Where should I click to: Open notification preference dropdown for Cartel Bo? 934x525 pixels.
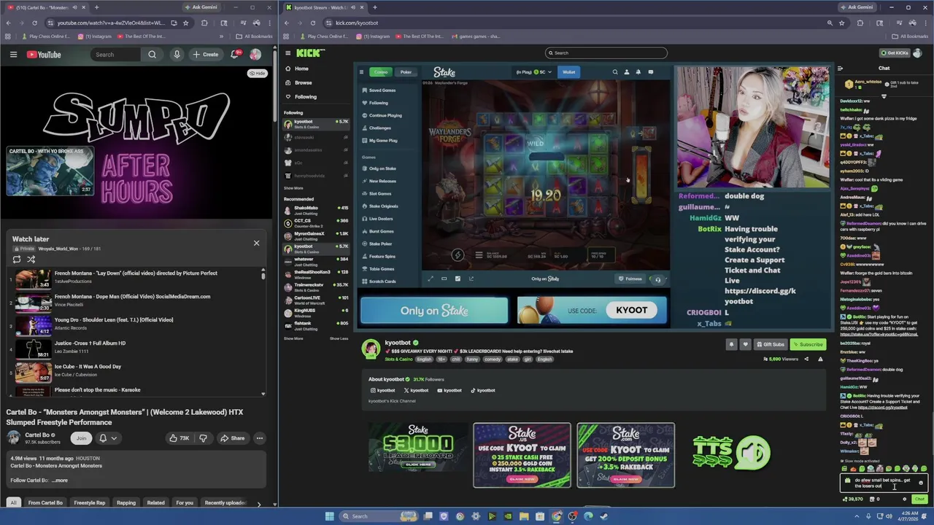(x=108, y=438)
